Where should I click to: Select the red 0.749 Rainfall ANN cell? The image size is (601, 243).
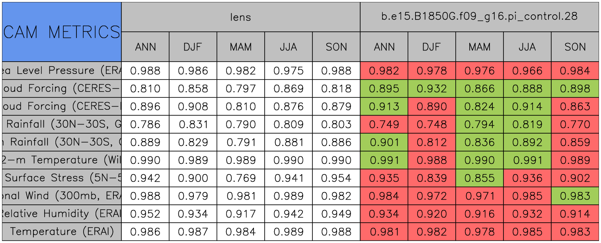click(384, 124)
